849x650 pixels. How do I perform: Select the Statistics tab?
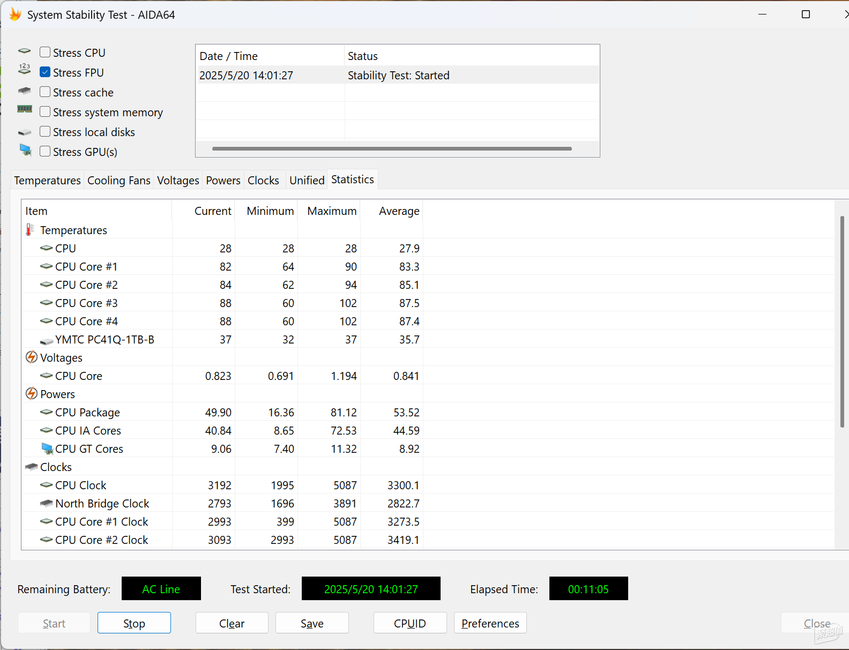coord(353,180)
